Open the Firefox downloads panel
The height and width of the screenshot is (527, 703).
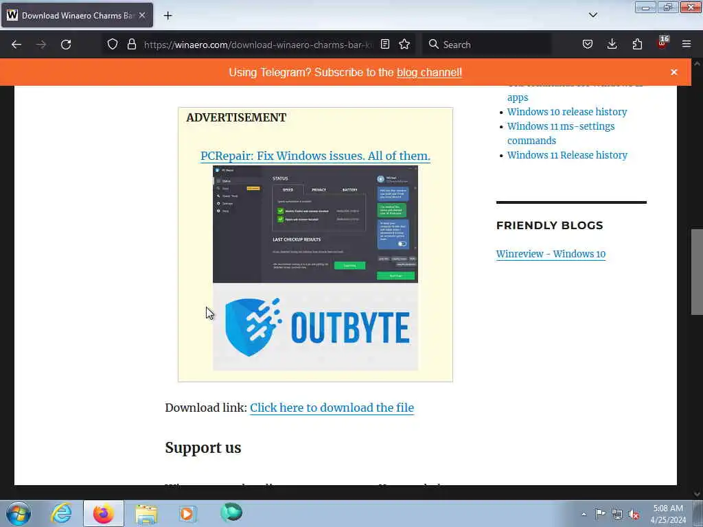(612, 45)
